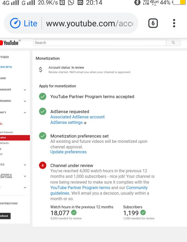
Task: Click the green check next to 18,077
Action: point(74,213)
